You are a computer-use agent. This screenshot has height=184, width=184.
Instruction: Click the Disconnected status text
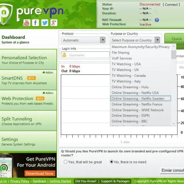pos(150,4)
